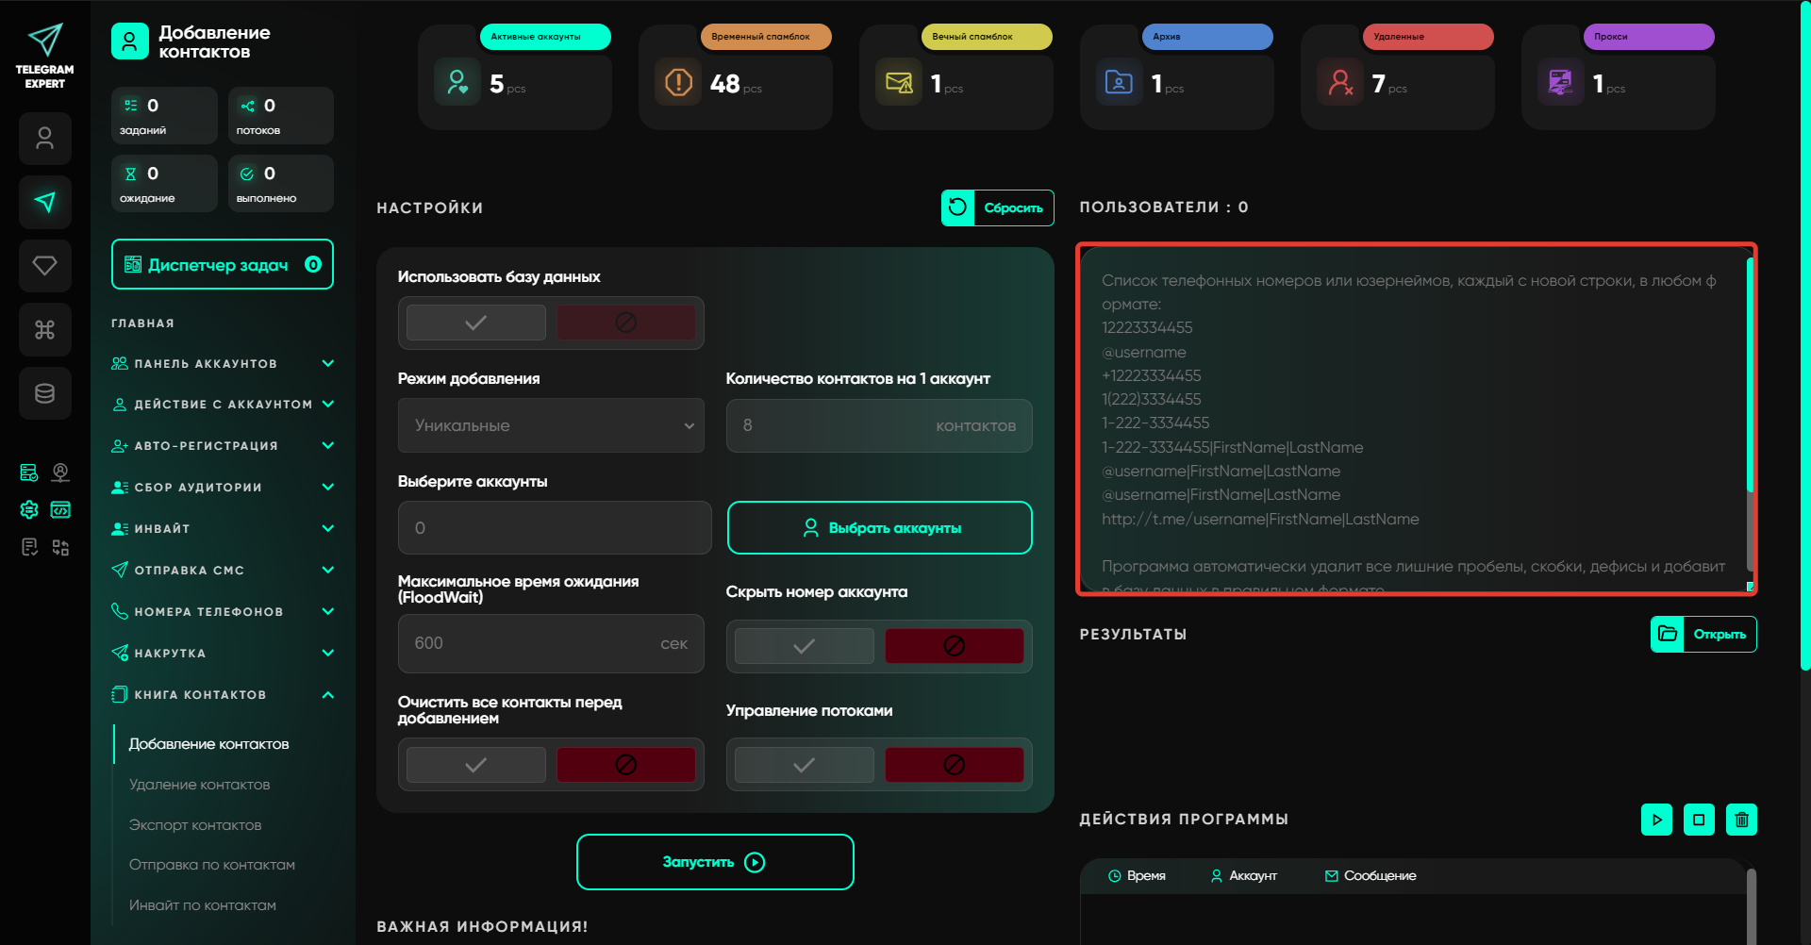Enable clear all contacts before adding
This screenshot has width=1811, height=945.
click(x=475, y=765)
